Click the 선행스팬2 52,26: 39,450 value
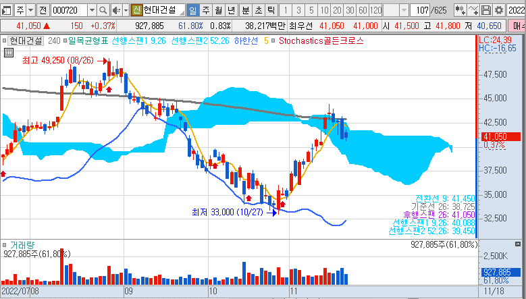526x299 pixels. (431, 231)
